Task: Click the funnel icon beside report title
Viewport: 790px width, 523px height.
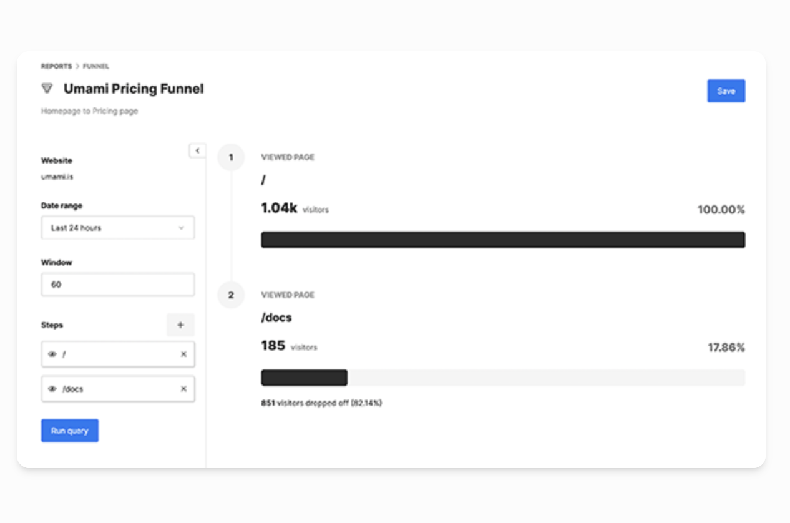Action: (47, 89)
